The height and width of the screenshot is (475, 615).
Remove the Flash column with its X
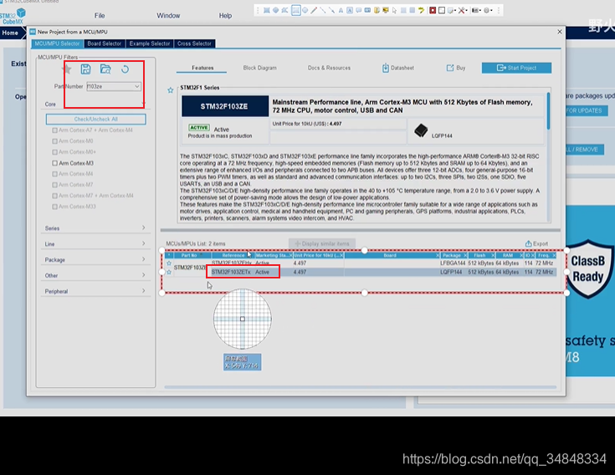tap(493, 256)
